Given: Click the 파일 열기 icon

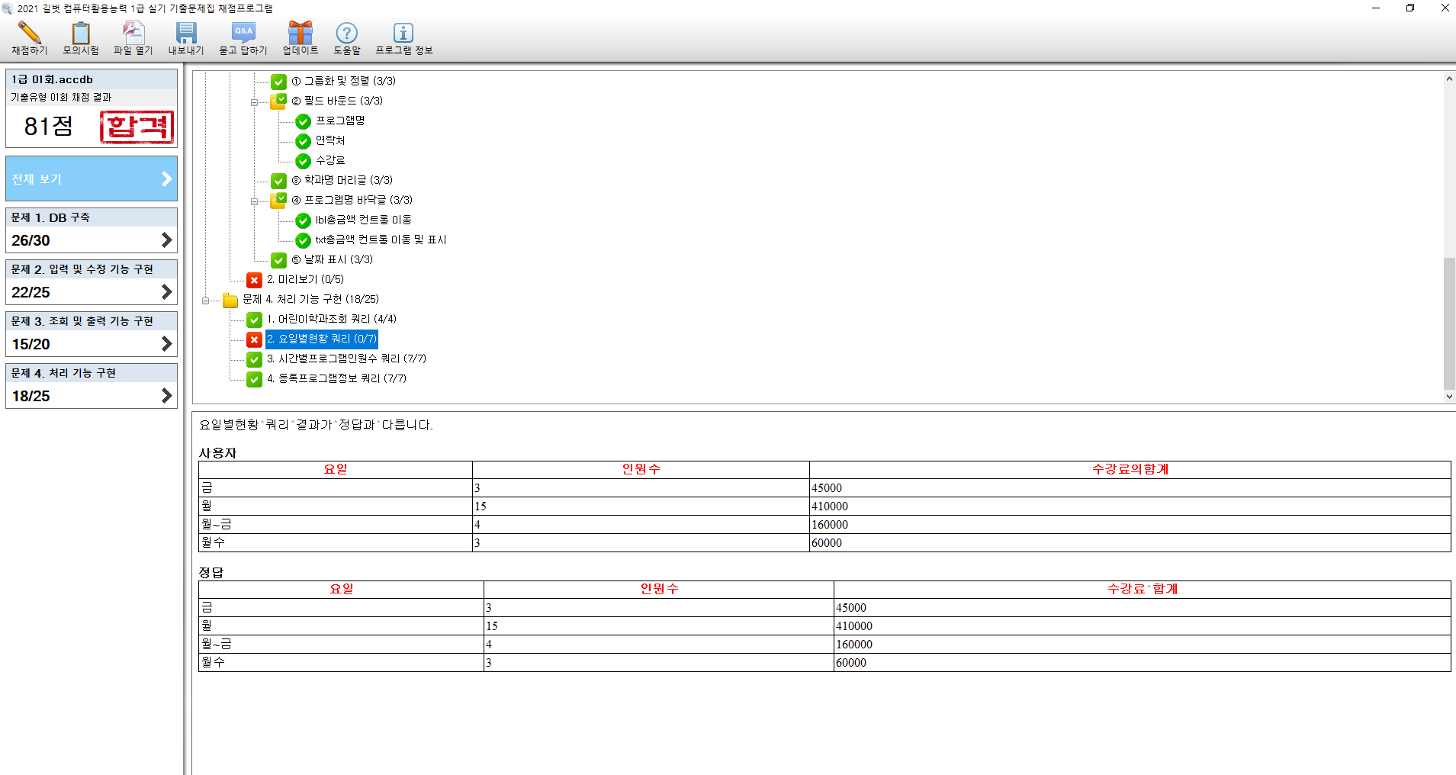Looking at the screenshot, I should tap(133, 34).
